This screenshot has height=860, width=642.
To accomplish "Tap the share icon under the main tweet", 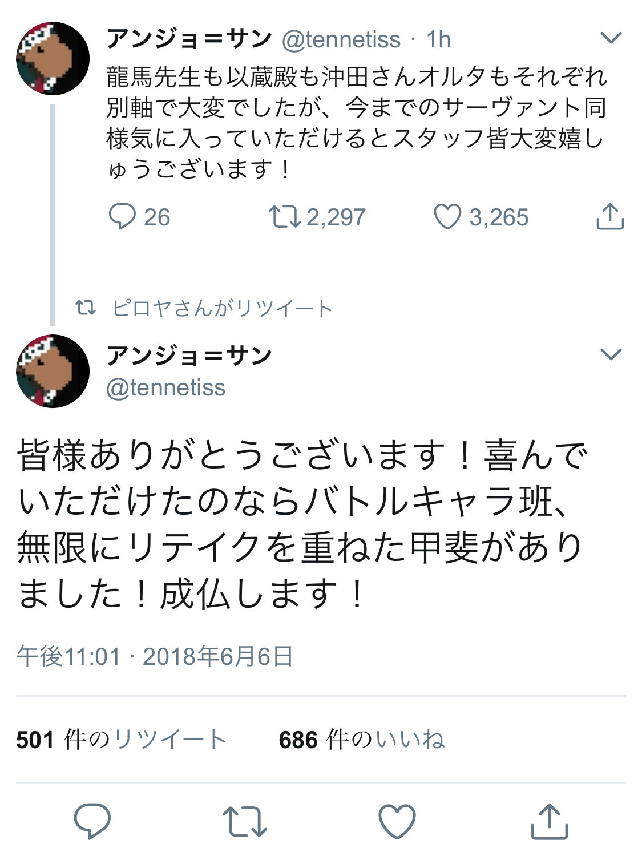I will (x=549, y=821).
